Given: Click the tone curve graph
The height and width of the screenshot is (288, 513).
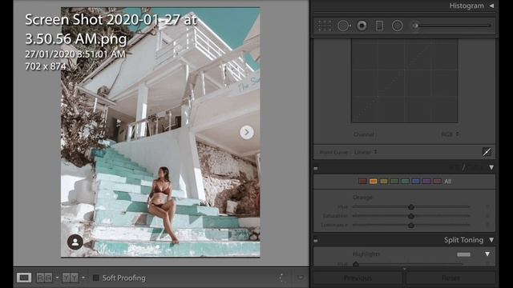Looking at the screenshot, I should coord(405,81).
